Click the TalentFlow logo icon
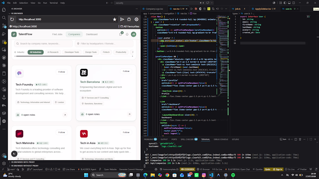 point(14,34)
